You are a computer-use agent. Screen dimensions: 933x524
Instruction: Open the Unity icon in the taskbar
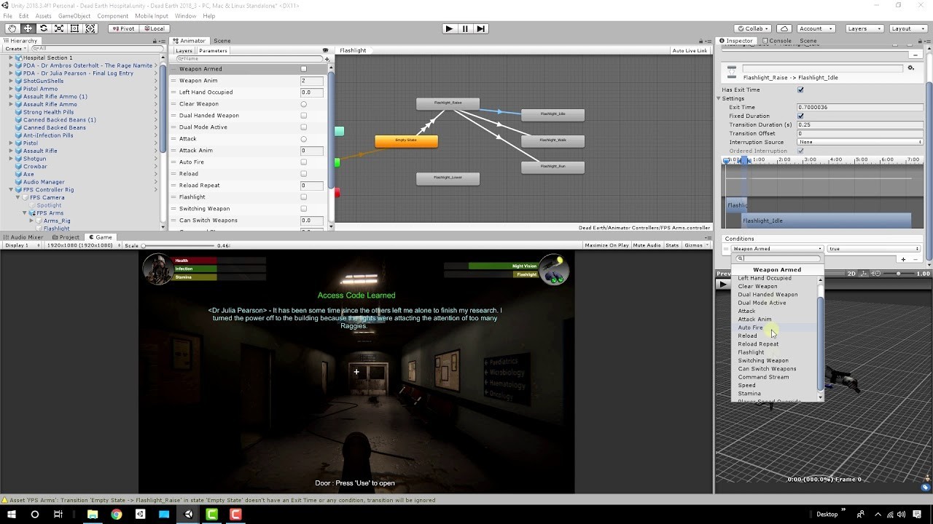click(x=188, y=514)
